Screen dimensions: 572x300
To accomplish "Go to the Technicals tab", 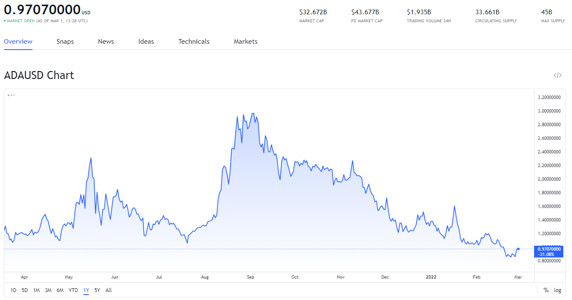I will pos(194,42).
